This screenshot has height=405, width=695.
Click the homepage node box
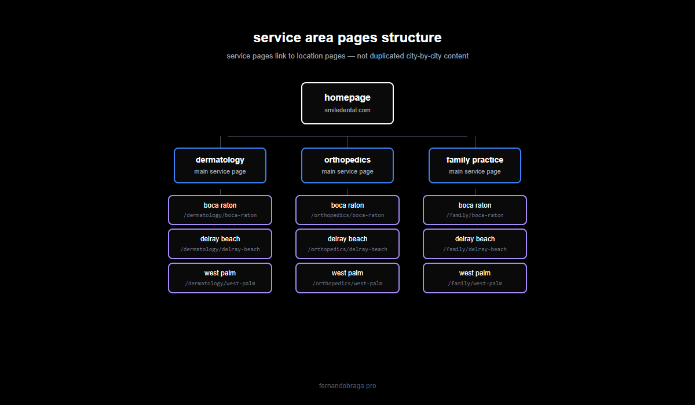(x=348, y=103)
